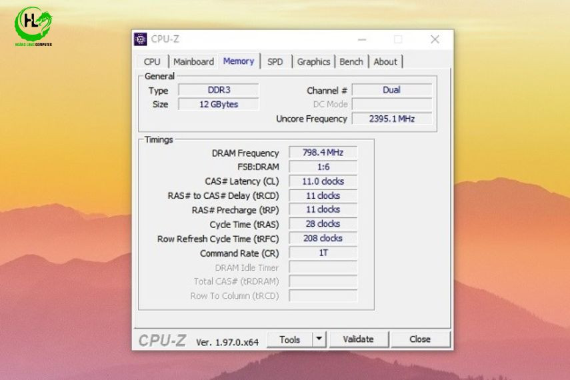This screenshot has height=380, width=570.
Task: Select the Memory tab
Action: (x=239, y=61)
